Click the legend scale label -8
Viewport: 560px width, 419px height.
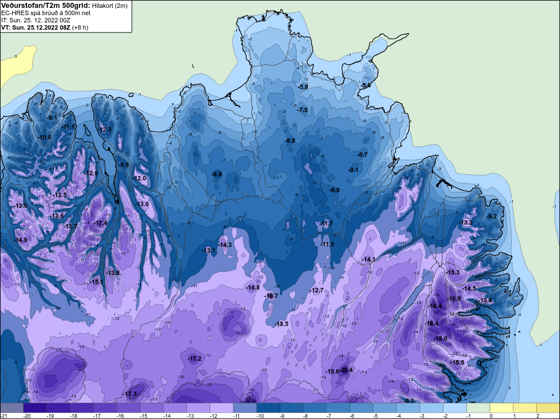pyautogui.click(x=306, y=416)
